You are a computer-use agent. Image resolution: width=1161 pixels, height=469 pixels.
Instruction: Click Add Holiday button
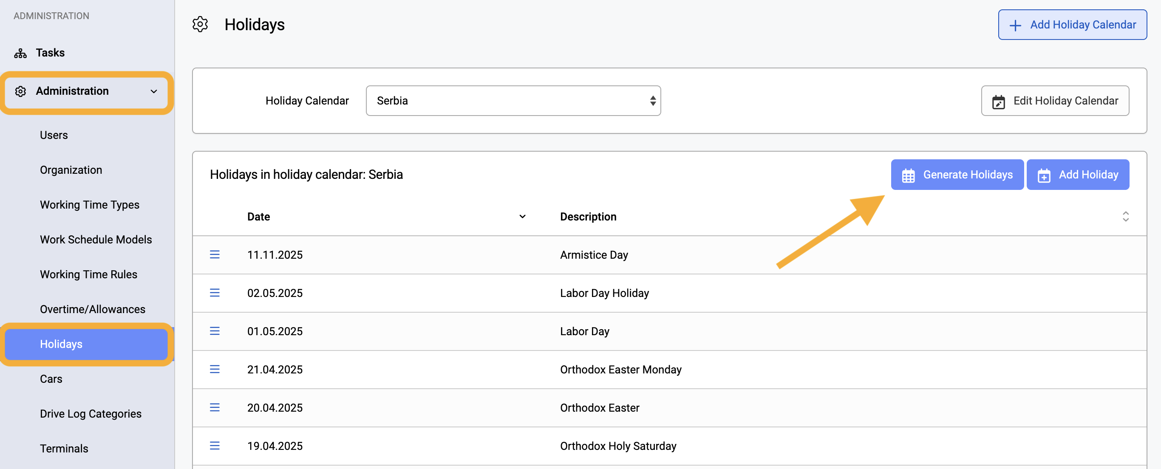[1078, 175]
